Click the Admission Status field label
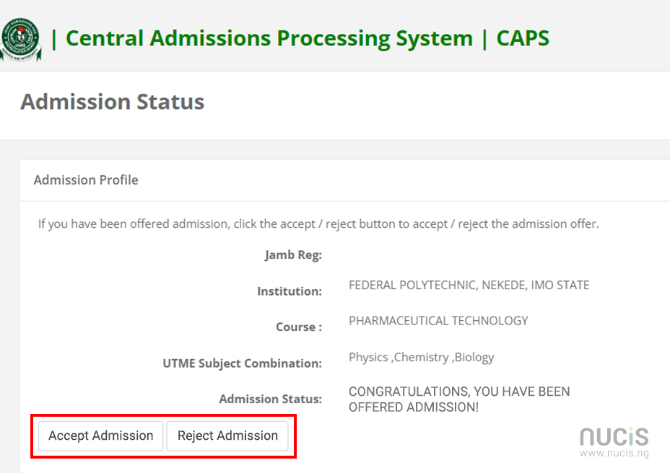 tap(270, 399)
